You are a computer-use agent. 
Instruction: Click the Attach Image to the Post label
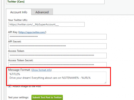pos(27,86)
